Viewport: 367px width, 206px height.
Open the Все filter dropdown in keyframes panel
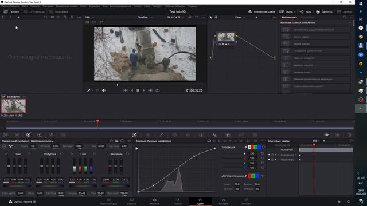[316, 141]
